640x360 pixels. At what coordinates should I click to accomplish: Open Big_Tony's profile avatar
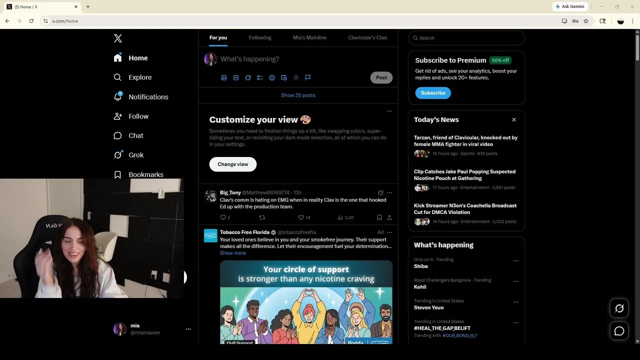[x=211, y=195]
